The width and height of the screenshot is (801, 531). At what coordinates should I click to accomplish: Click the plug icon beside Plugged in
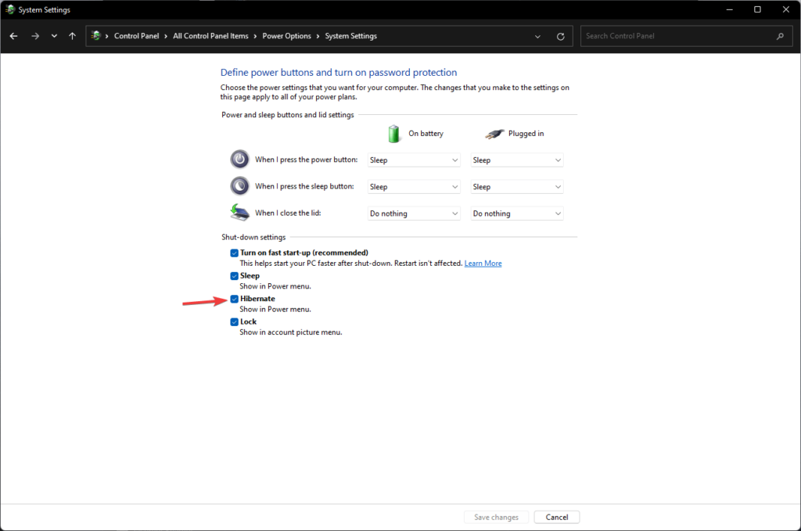pyautogui.click(x=494, y=134)
